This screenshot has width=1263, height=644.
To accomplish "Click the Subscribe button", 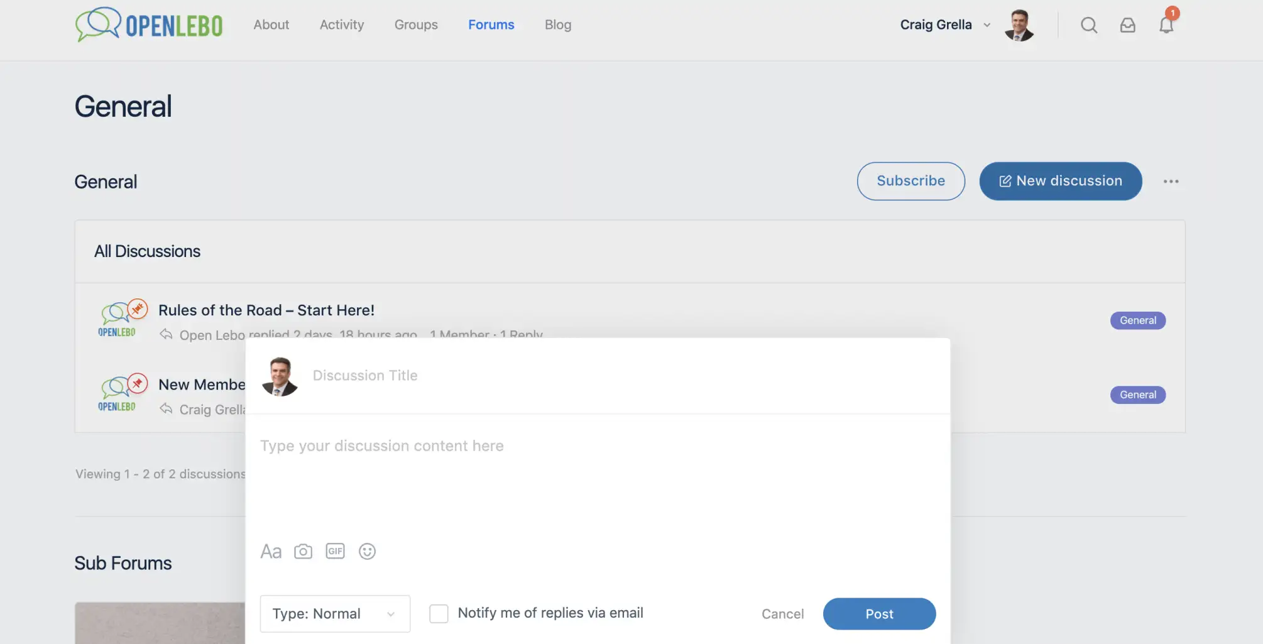I will pyautogui.click(x=911, y=181).
